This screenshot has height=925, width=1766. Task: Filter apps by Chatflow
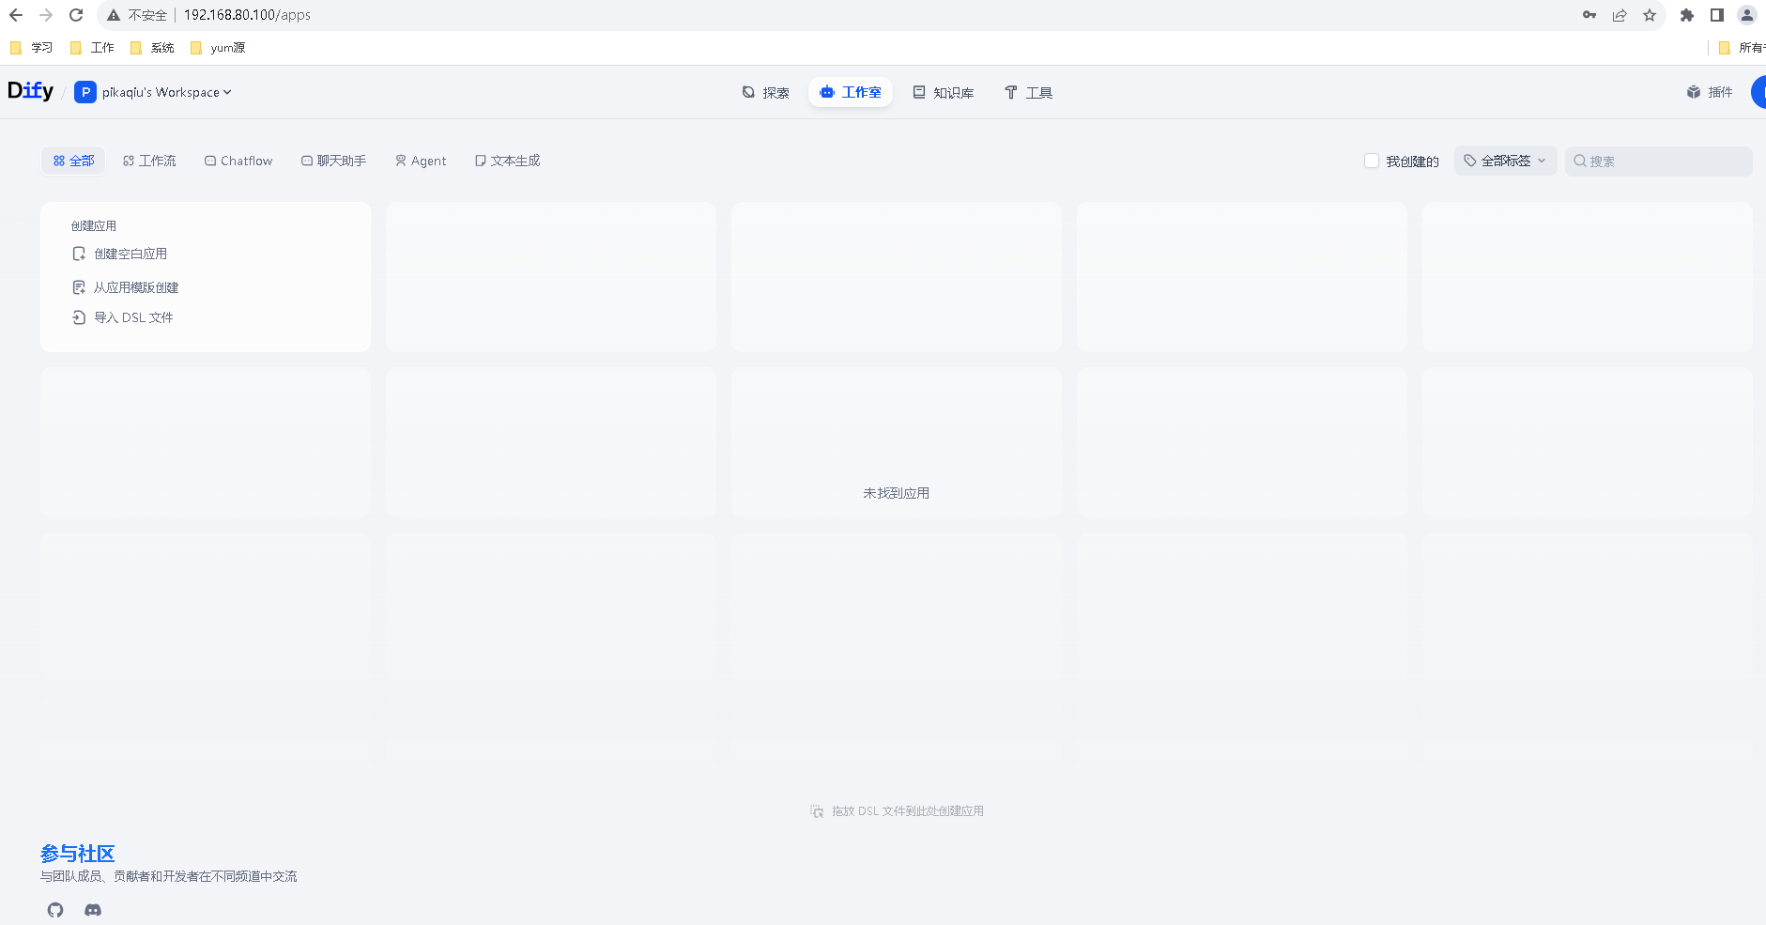[238, 161]
